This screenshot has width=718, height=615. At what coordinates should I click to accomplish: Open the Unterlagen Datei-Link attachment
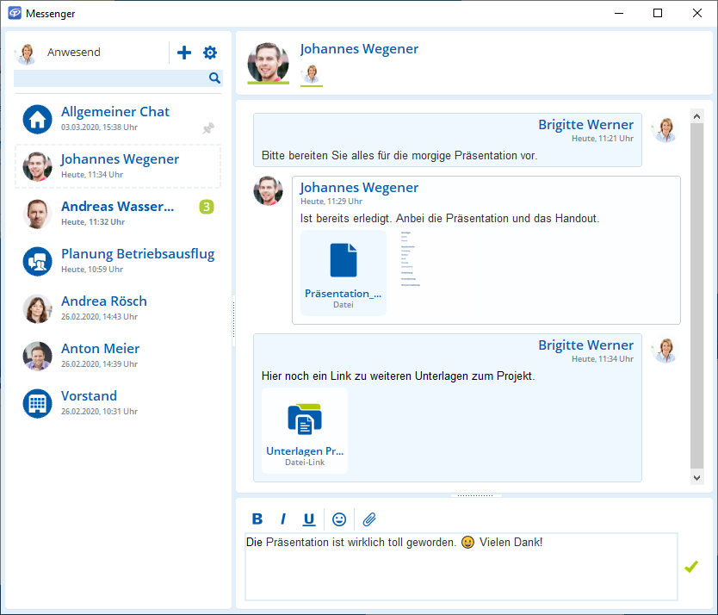click(305, 429)
